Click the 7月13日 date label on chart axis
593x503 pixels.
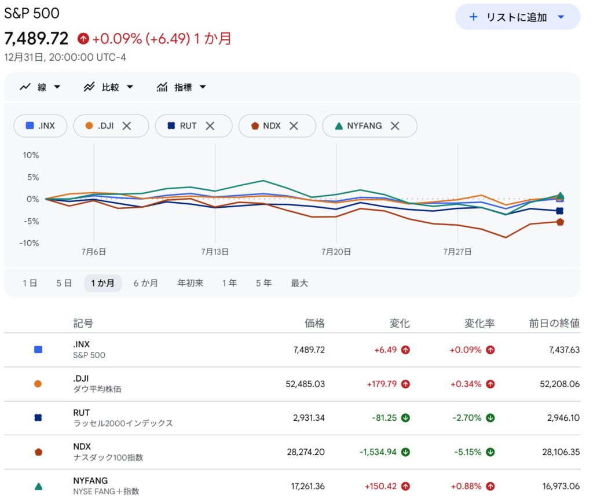[x=215, y=252]
